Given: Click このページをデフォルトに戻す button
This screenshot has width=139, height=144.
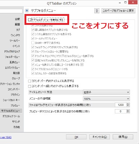Looking at the screenshot, I should [118, 11].
